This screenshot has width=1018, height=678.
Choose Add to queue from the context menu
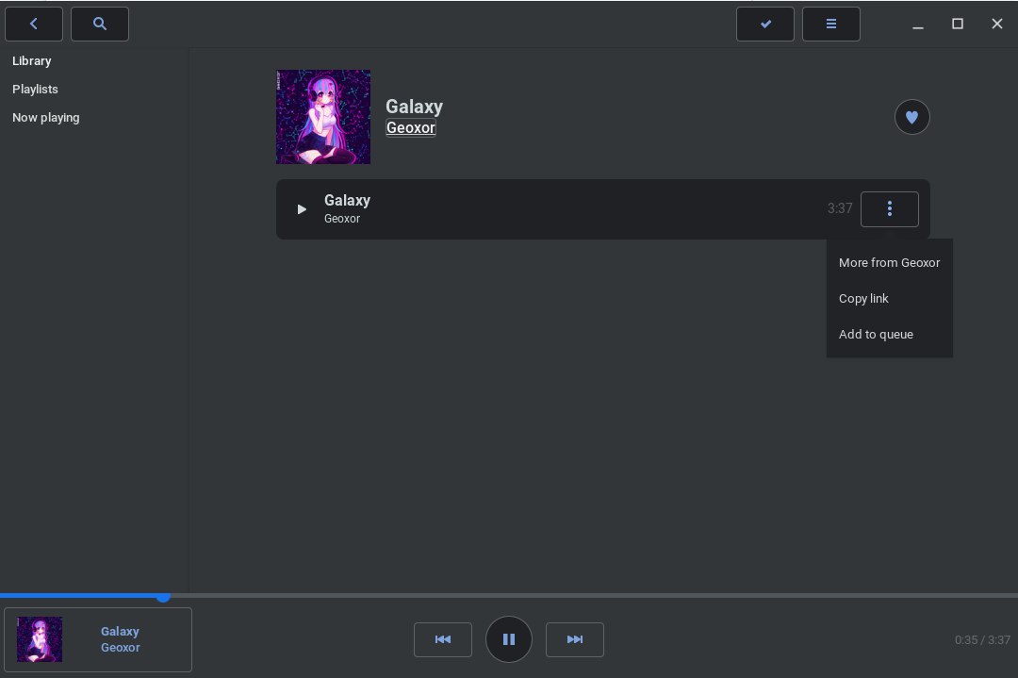pos(889,334)
